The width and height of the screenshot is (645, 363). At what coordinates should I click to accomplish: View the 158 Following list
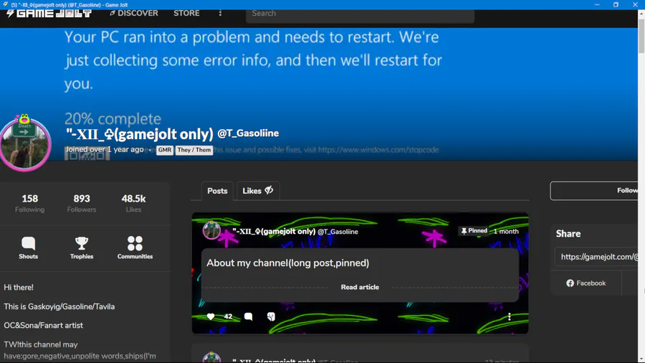29,203
